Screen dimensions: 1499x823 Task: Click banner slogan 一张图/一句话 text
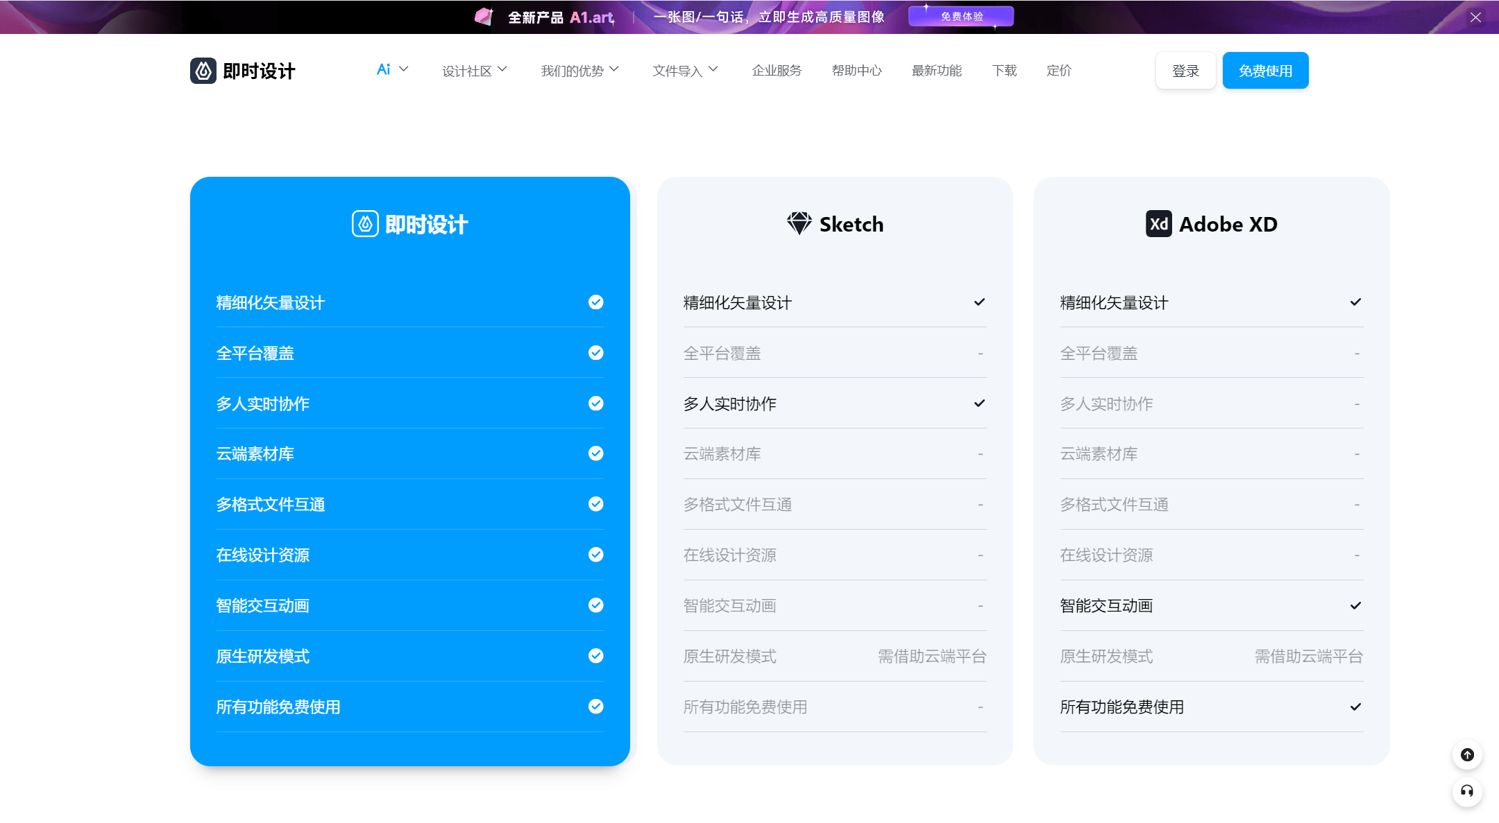tap(768, 17)
